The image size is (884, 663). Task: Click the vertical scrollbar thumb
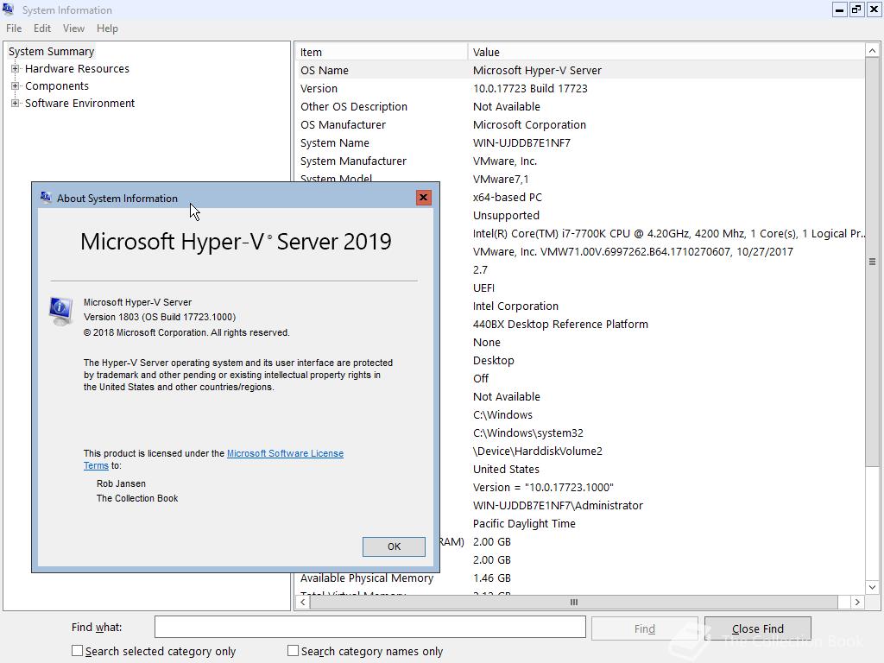pyautogui.click(x=872, y=262)
